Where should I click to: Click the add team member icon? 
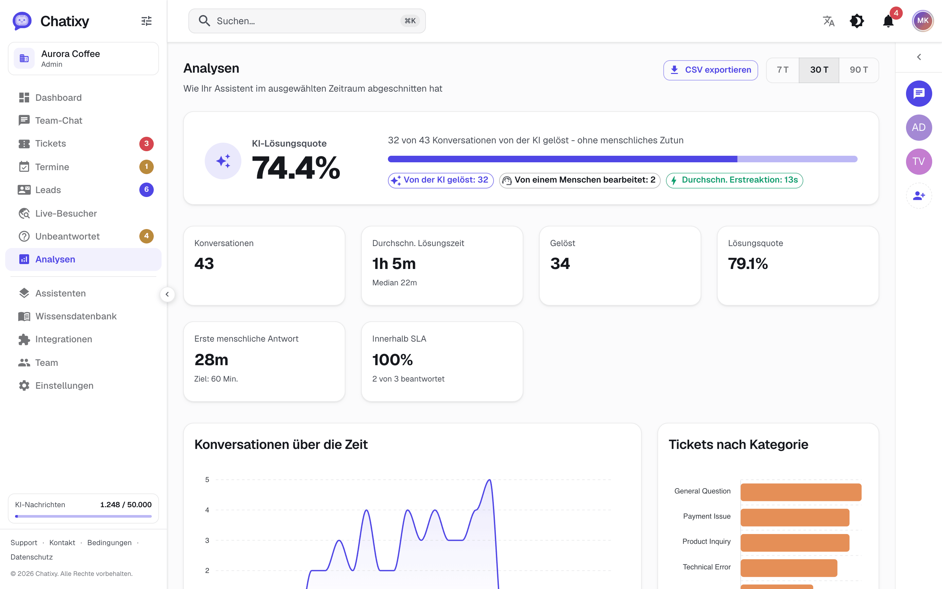(x=919, y=196)
